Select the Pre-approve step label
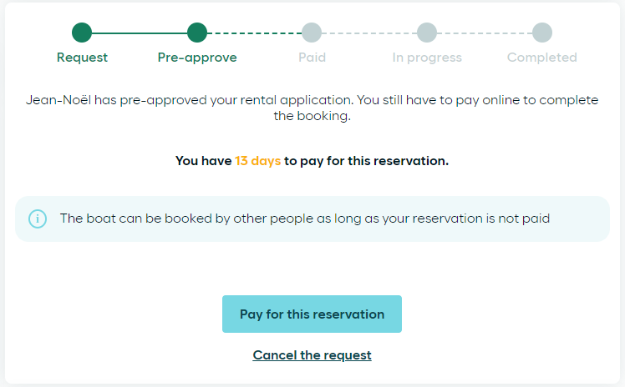Image resolution: width=625 pixels, height=387 pixels. pos(197,58)
